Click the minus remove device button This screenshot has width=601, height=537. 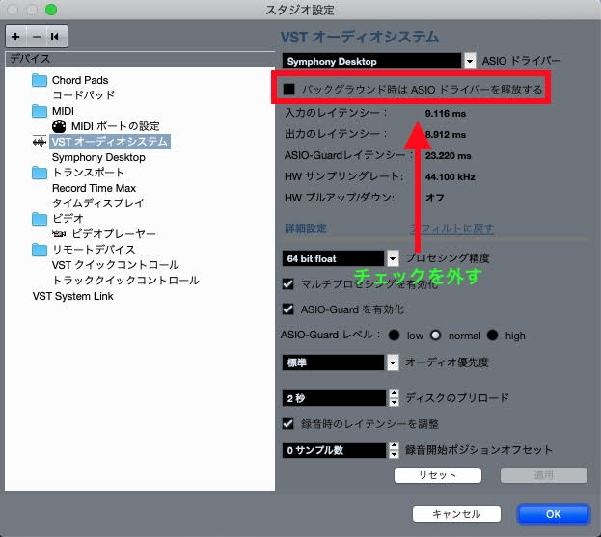tap(37, 37)
